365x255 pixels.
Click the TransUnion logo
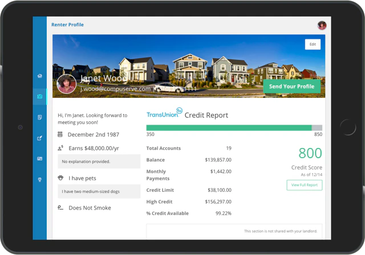click(164, 113)
